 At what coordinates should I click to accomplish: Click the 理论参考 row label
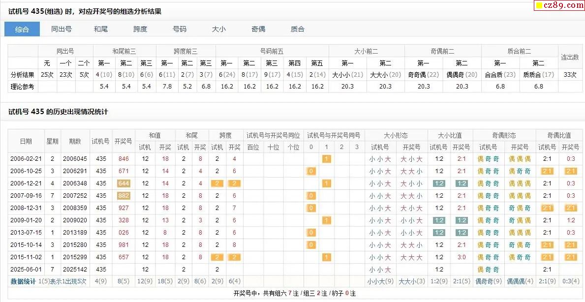23,87
